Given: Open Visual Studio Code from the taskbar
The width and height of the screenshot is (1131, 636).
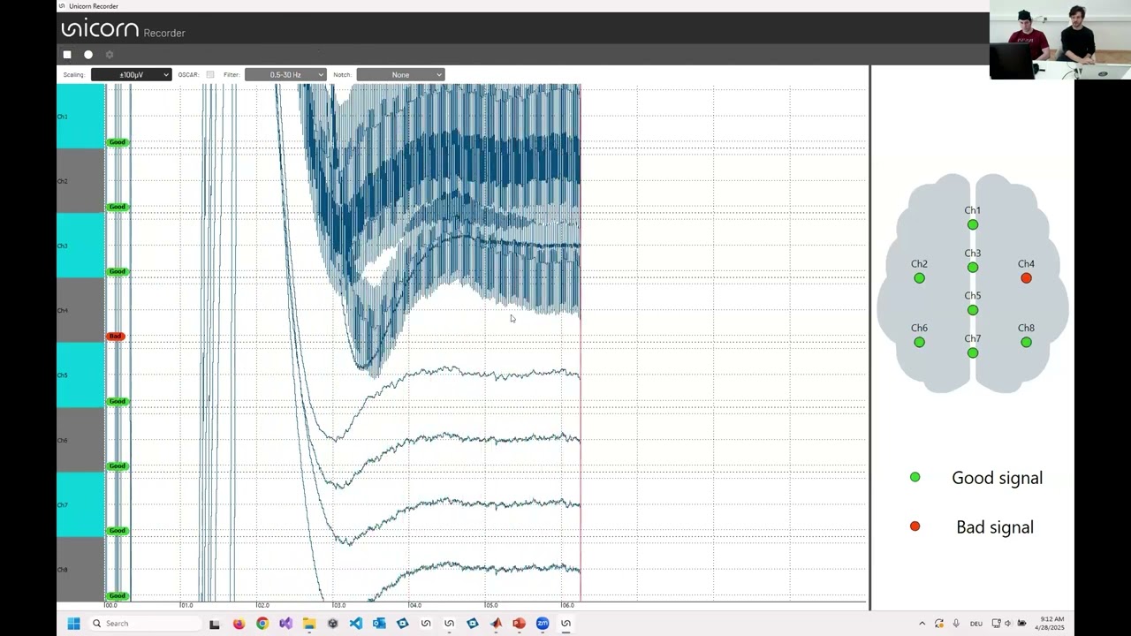Looking at the screenshot, I should click(x=355, y=624).
